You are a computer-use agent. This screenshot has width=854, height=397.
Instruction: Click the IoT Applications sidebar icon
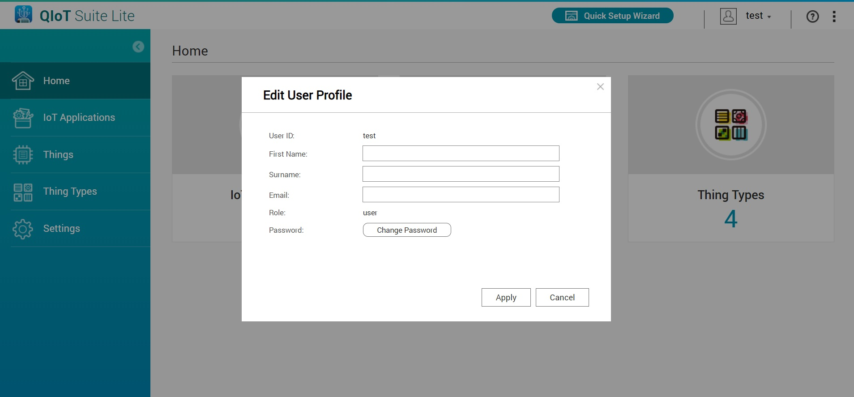pos(23,118)
